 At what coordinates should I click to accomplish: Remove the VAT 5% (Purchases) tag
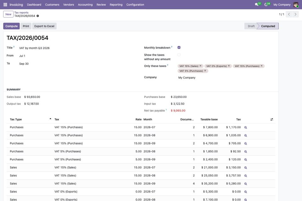(x=205, y=71)
